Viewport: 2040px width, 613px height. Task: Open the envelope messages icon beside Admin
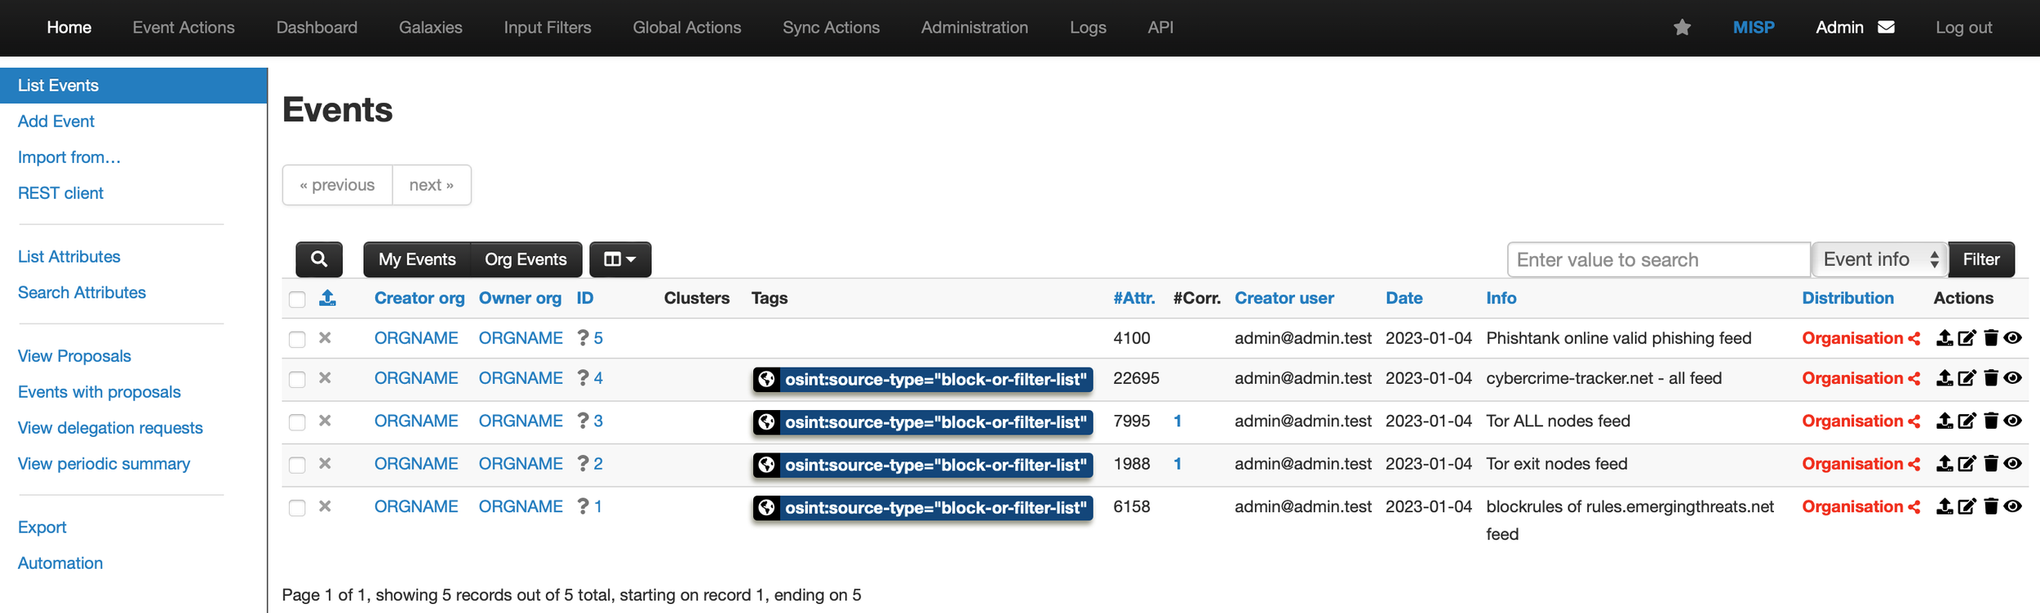[x=1886, y=28]
